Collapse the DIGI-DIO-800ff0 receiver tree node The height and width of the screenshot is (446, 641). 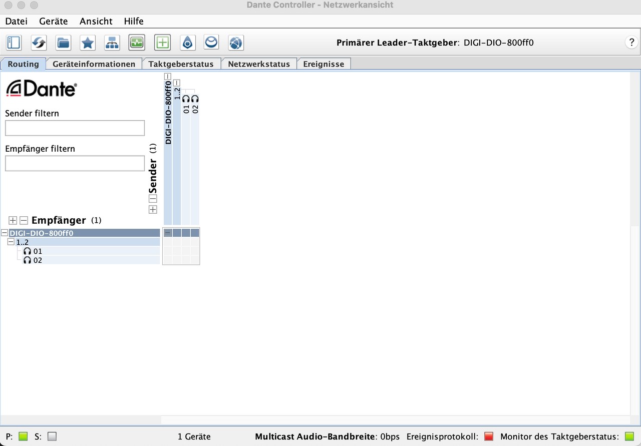pyautogui.click(x=5, y=233)
